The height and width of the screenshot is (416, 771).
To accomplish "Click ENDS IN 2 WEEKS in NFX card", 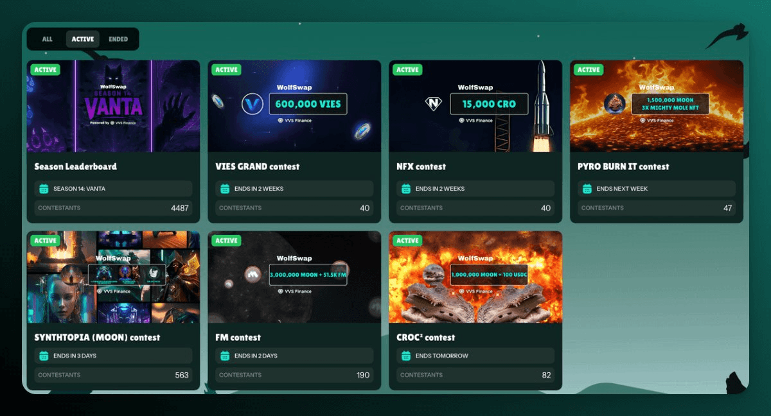I will 440,189.
